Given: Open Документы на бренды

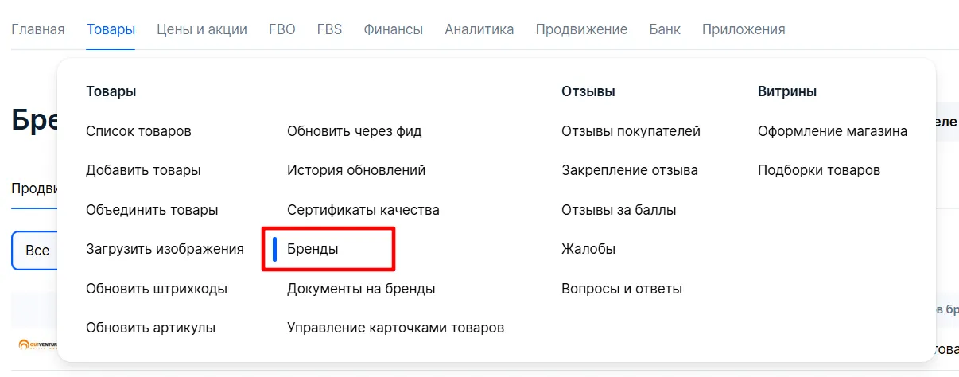Looking at the screenshot, I should [361, 289].
